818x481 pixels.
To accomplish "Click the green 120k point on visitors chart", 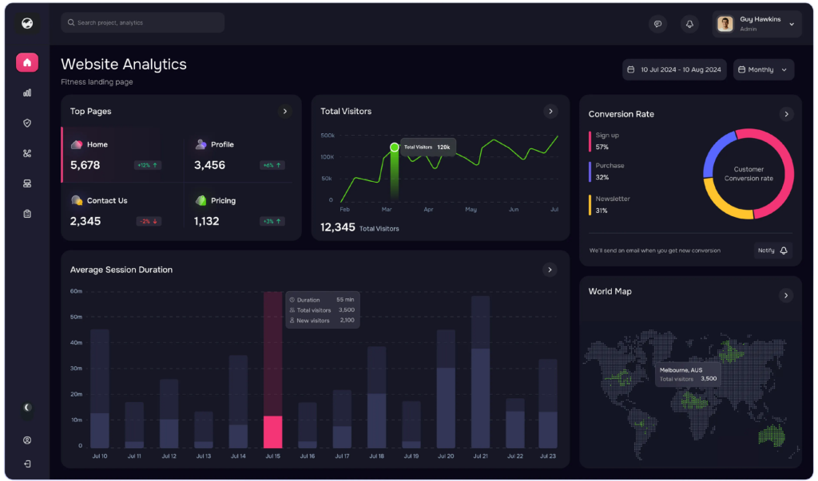I will [394, 148].
